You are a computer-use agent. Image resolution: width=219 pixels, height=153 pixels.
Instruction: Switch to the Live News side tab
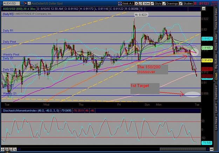(x=216, y=123)
